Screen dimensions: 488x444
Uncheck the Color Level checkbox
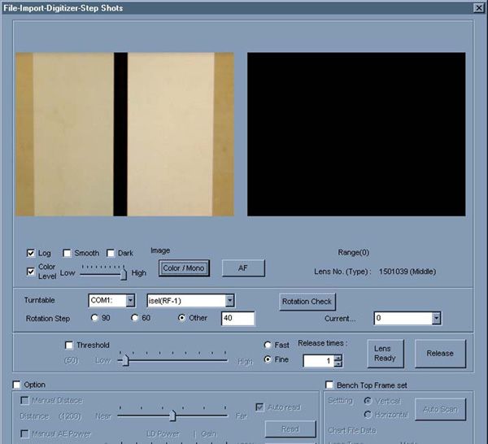[31, 272]
